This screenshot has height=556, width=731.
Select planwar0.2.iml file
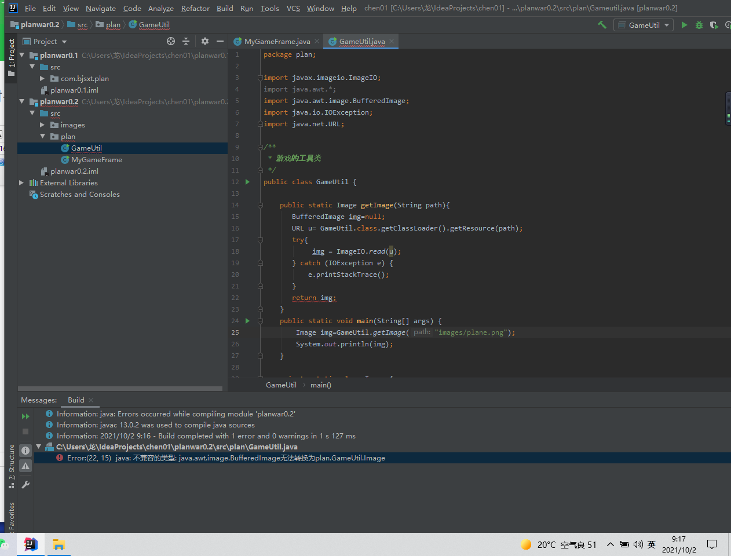pyautogui.click(x=74, y=171)
